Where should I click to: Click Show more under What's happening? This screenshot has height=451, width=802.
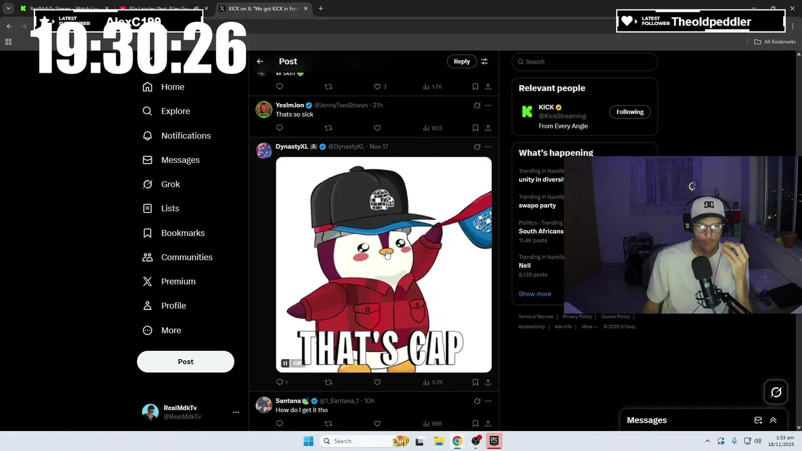[534, 294]
